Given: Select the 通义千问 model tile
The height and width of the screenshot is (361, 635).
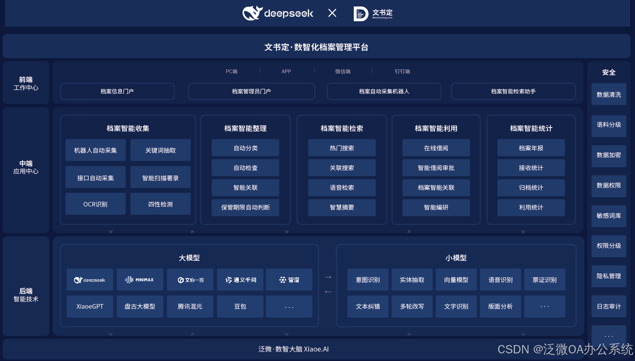Looking at the screenshot, I should click(x=240, y=280).
